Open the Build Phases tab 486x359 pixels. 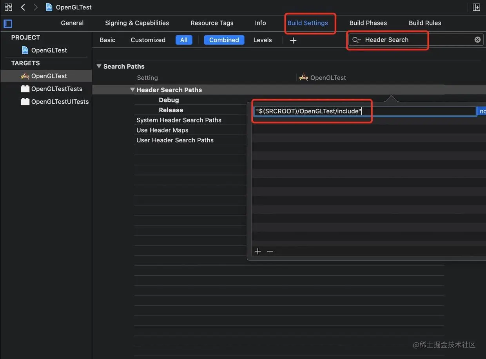click(x=368, y=23)
